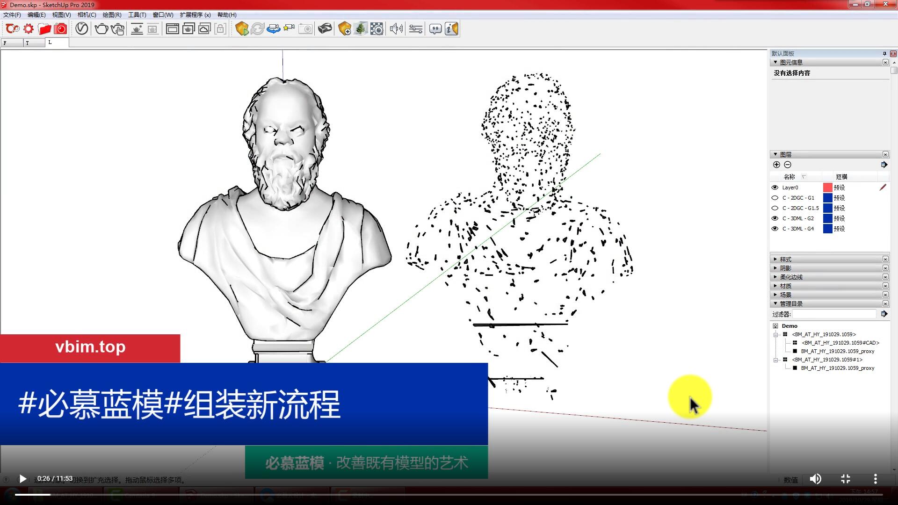Show the C - 2DGC - G1 layer
Screen dimensions: 898x505
[x=775, y=198]
